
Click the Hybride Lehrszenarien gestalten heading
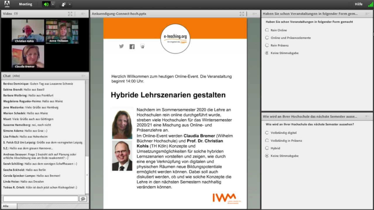pos(168,95)
